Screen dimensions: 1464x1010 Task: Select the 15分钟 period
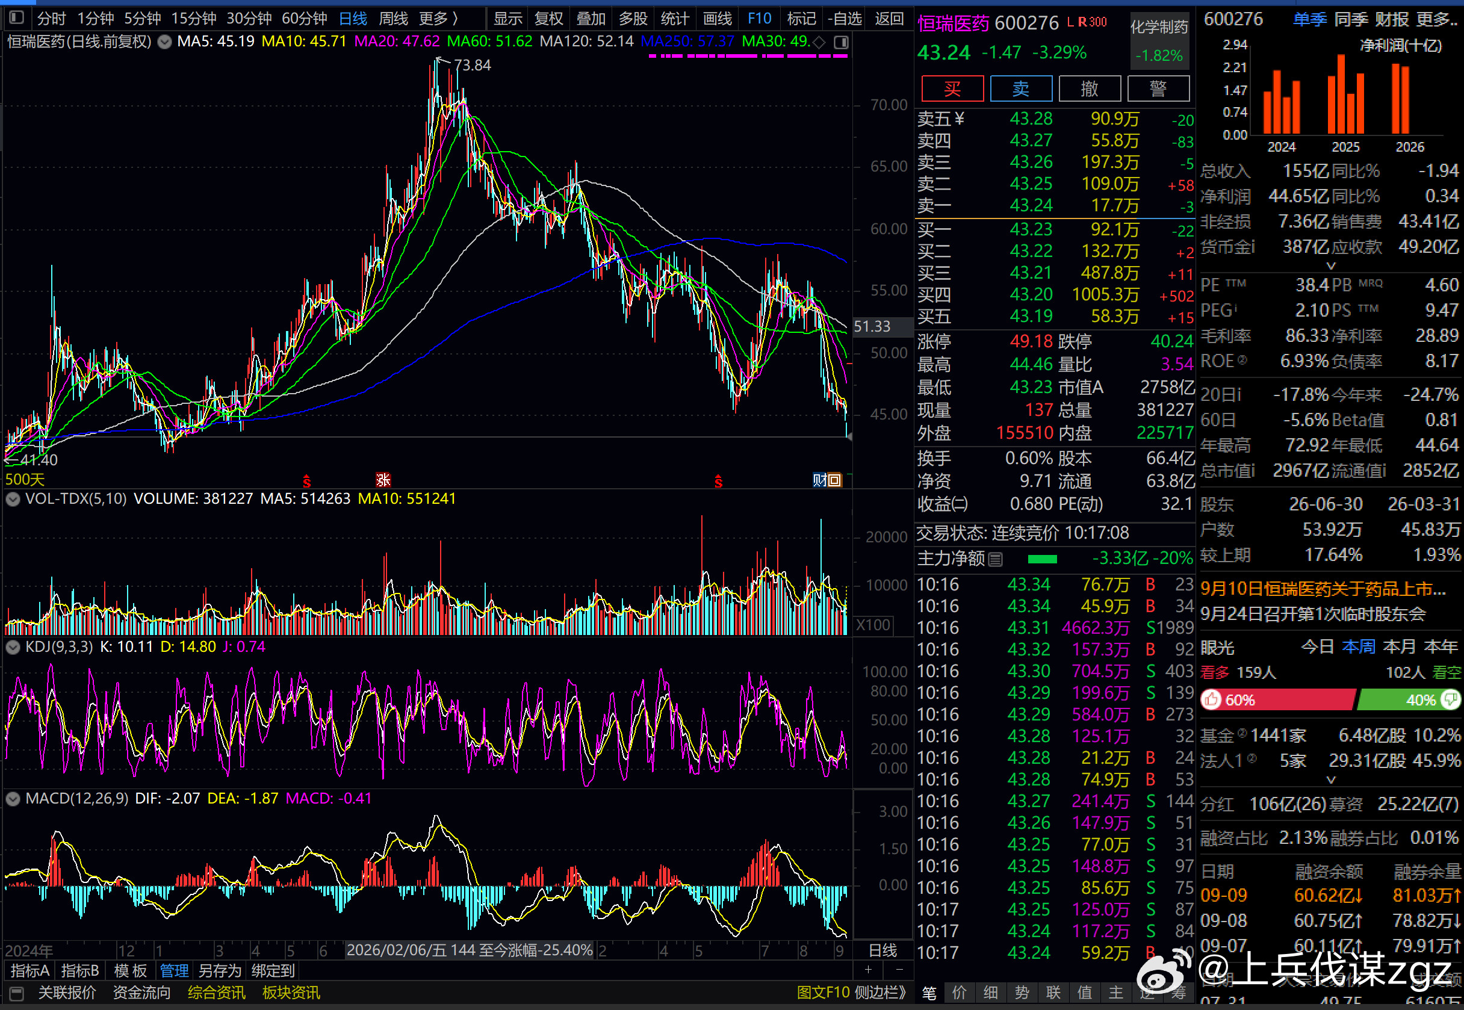(194, 19)
